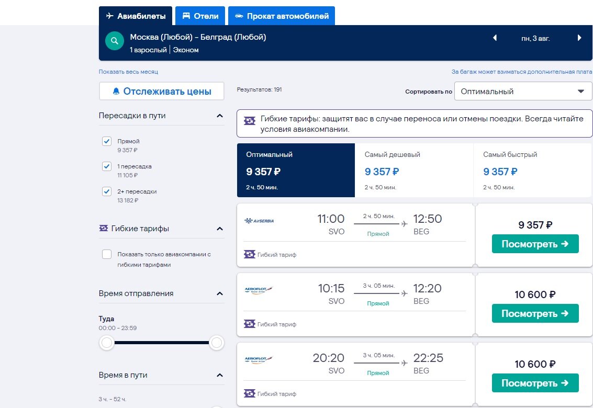
Task: Open the baggage fee notice link
Action: tap(521, 72)
